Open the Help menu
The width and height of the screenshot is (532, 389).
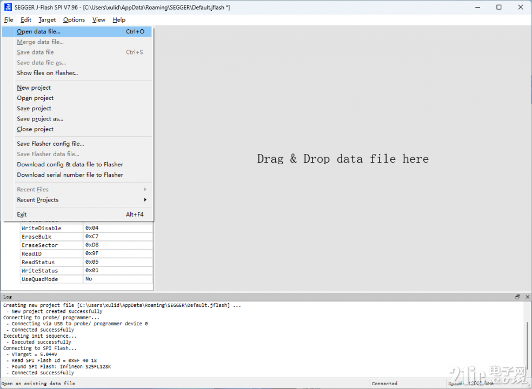pyautogui.click(x=119, y=19)
